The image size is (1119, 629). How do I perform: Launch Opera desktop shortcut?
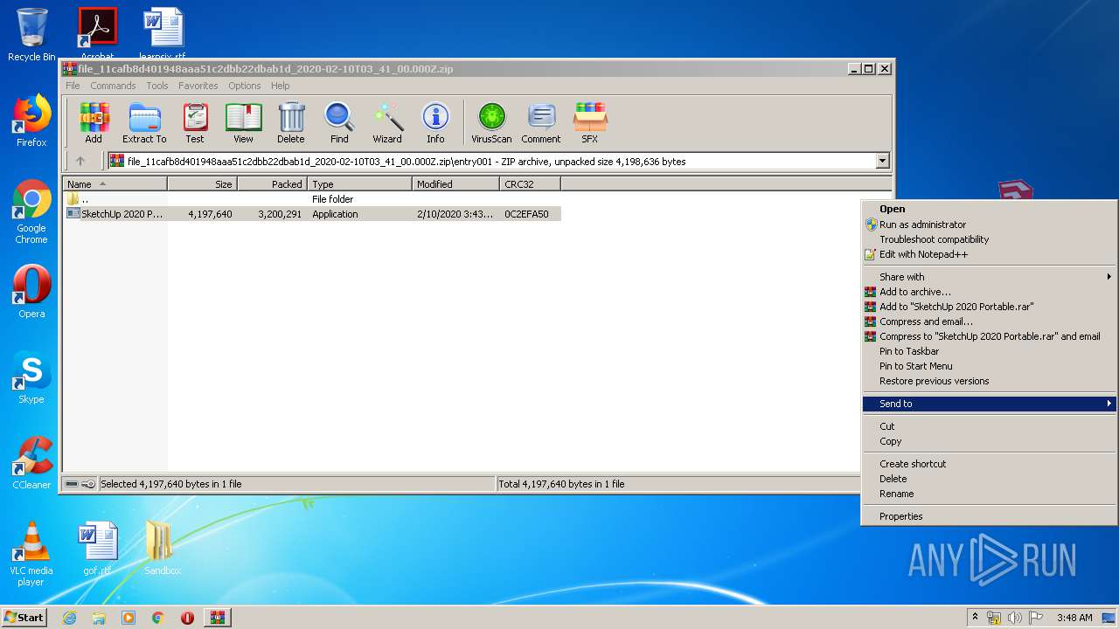[31, 292]
